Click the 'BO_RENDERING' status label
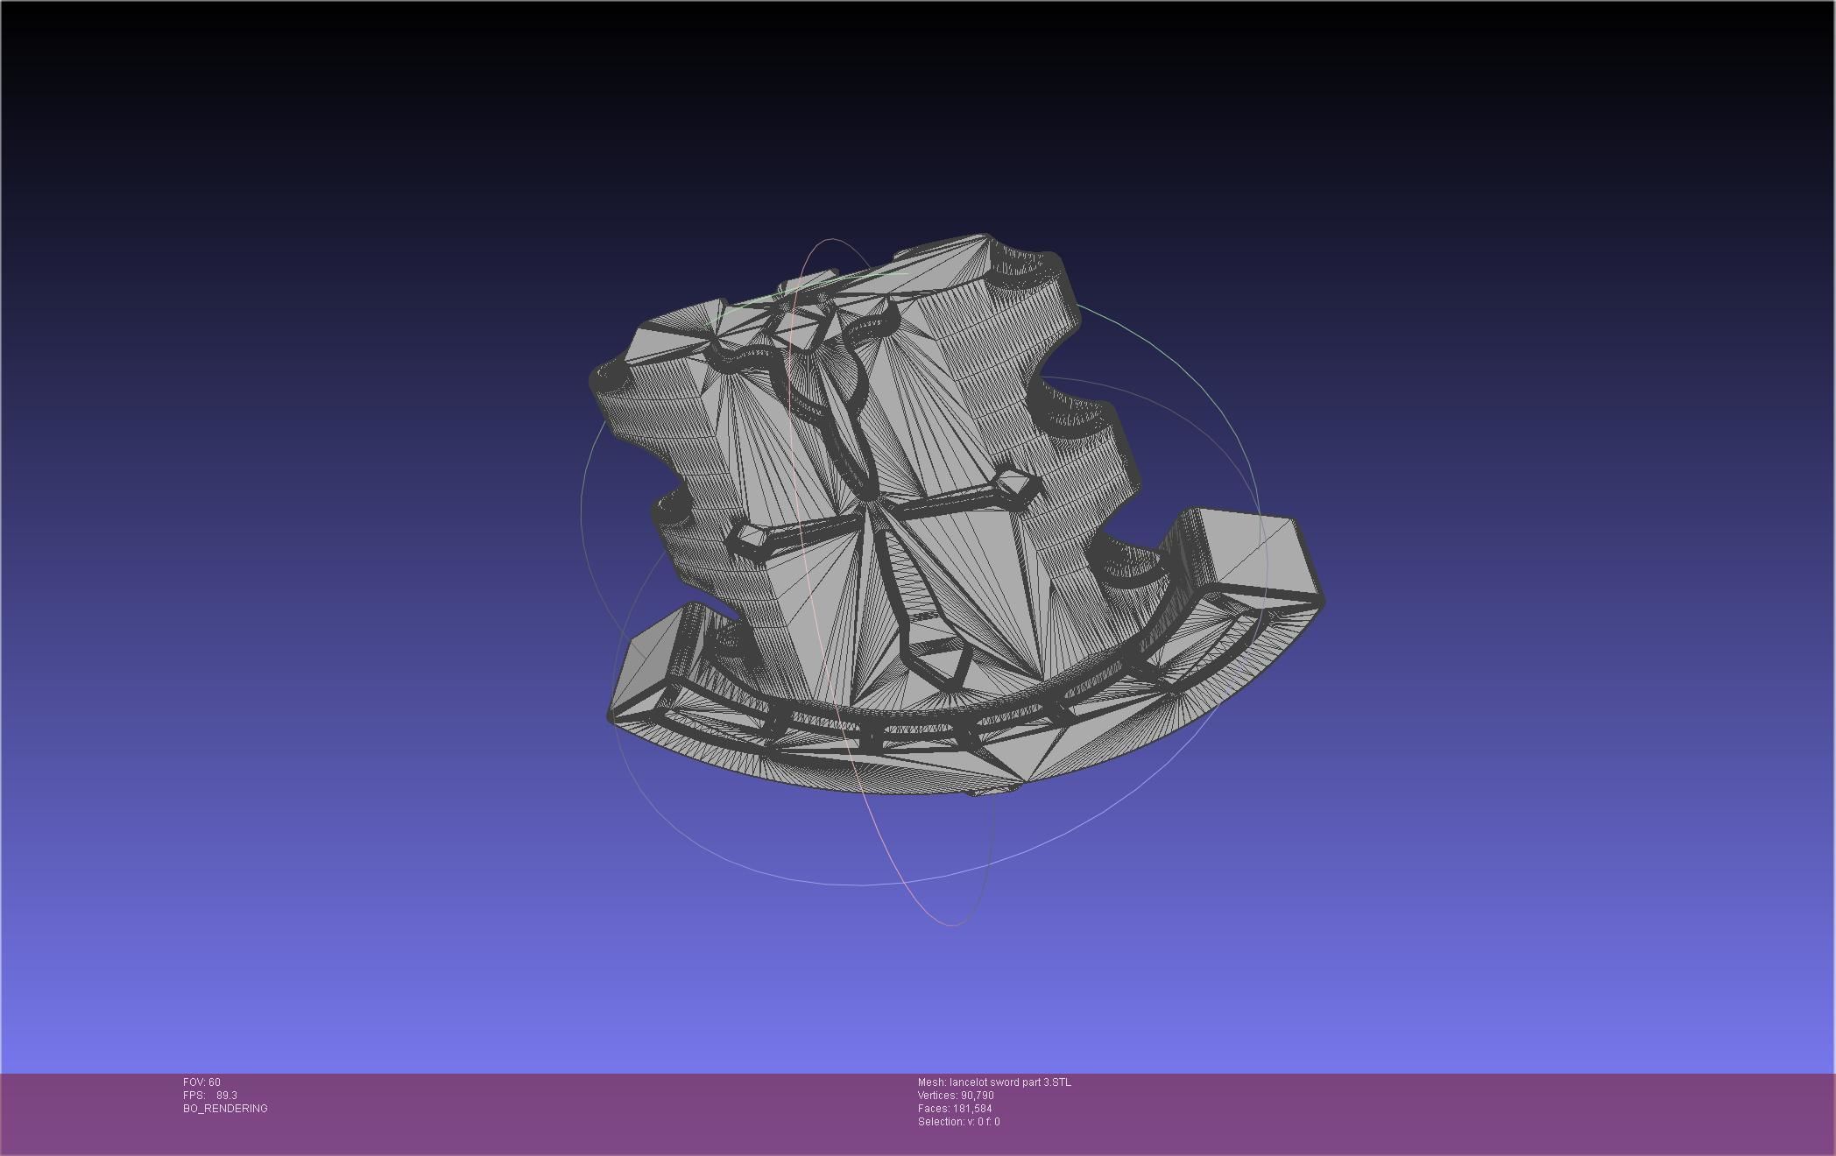This screenshot has height=1156, width=1836. [225, 1109]
